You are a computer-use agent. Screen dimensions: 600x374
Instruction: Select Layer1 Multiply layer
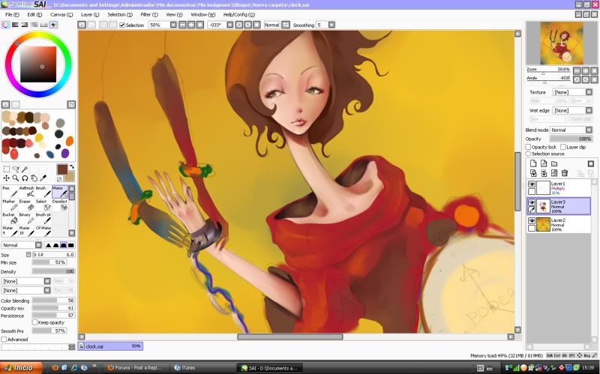click(x=559, y=188)
